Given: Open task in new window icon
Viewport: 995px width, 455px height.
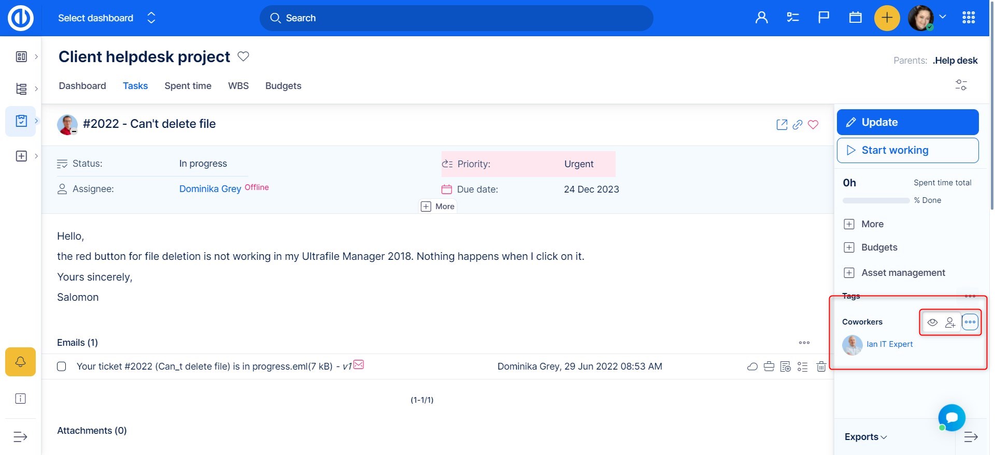Looking at the screenshot, I should [781, 125].
